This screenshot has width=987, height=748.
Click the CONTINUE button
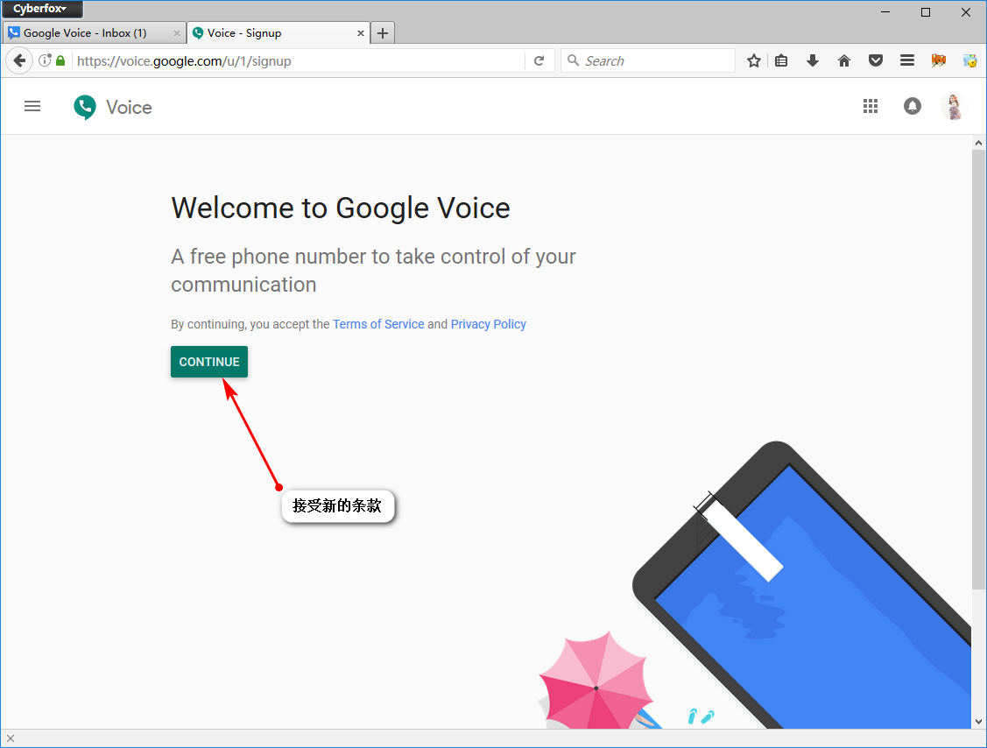point(209,362)
